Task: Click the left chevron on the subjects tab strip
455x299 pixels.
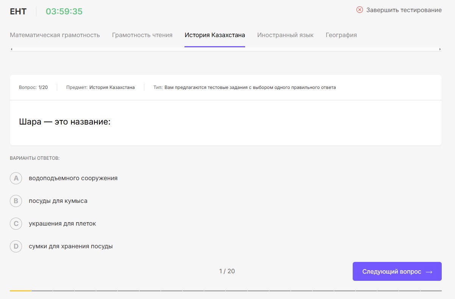Action: 12,49
